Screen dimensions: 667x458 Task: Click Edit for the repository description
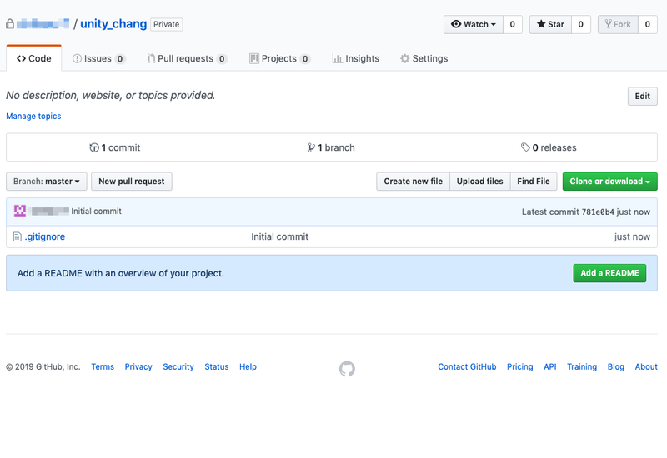tap(642, 97)
